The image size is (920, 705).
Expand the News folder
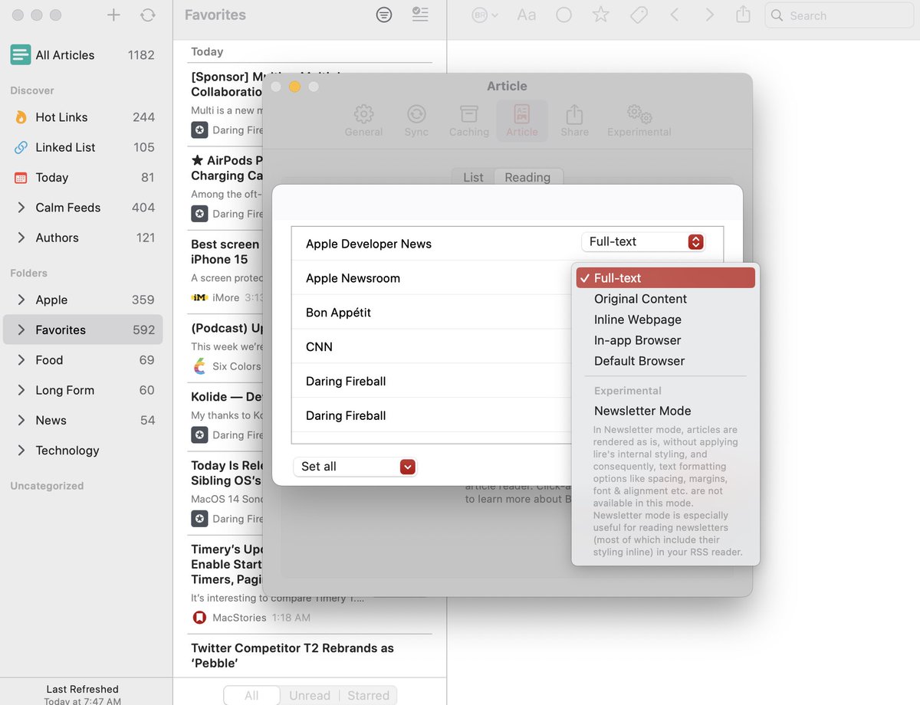pyautogui.click(x=21, y=420)
